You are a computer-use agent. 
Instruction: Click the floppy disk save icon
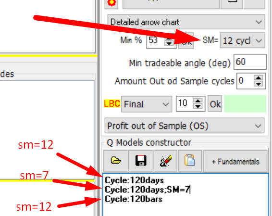(141, 161)
